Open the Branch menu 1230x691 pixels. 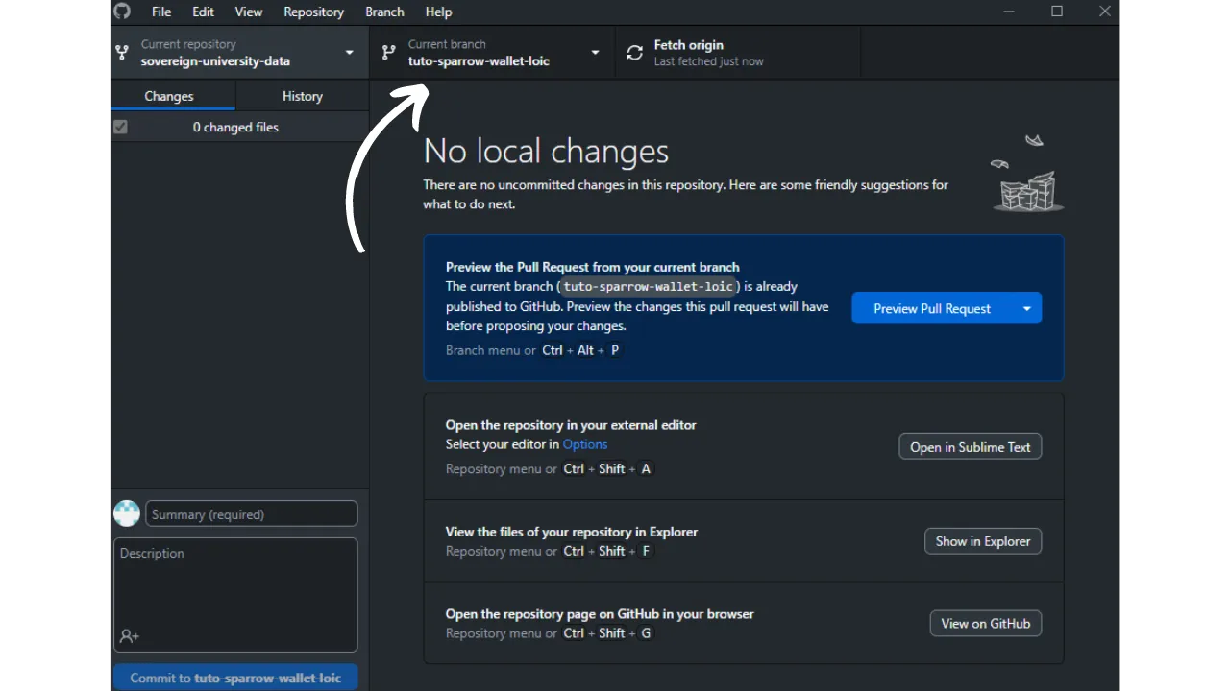tap(384, 12)
